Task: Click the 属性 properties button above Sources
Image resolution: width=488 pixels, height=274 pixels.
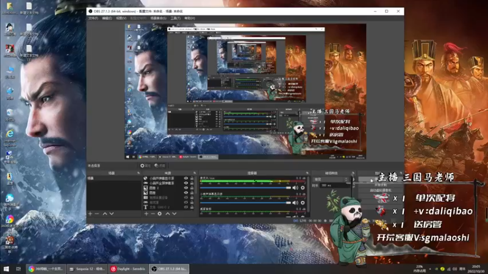Action: (146, 166)
